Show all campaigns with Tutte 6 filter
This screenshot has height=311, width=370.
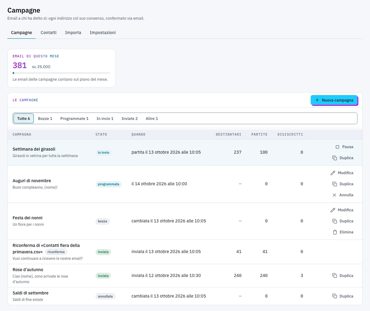pyautogui.click(x=24, y=119)
